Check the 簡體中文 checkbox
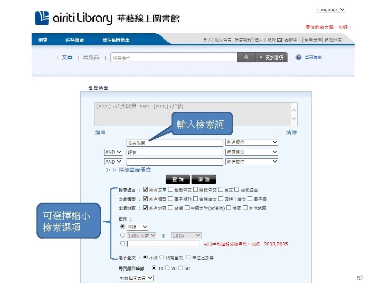Viewport: 380px width, 285px height. pos(195,189)
